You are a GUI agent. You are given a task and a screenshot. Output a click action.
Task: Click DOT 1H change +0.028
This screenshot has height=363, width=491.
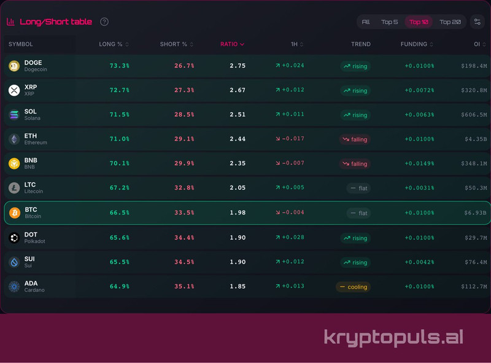coord(290,237)
